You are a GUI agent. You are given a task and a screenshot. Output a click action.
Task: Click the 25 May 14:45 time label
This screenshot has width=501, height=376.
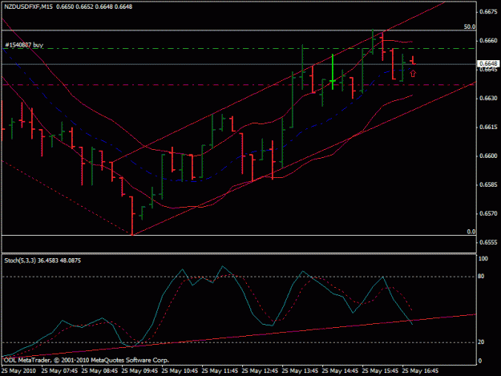click(x=341, y=371)
